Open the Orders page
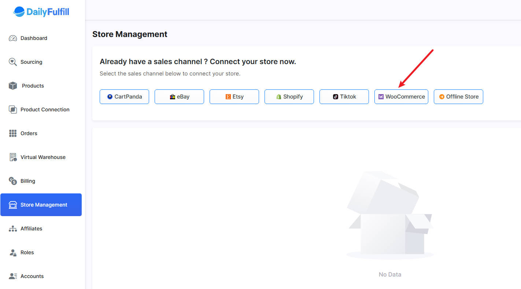 [x=29, y=133]
